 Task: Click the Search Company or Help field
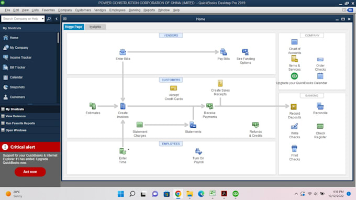click(21, 19)
